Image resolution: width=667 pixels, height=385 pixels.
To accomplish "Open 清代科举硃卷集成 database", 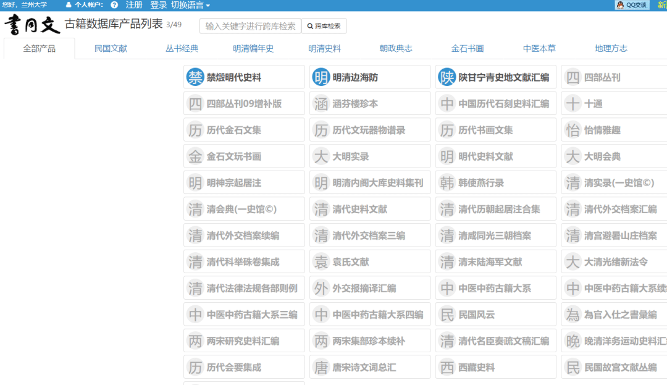I will [244, 262].
